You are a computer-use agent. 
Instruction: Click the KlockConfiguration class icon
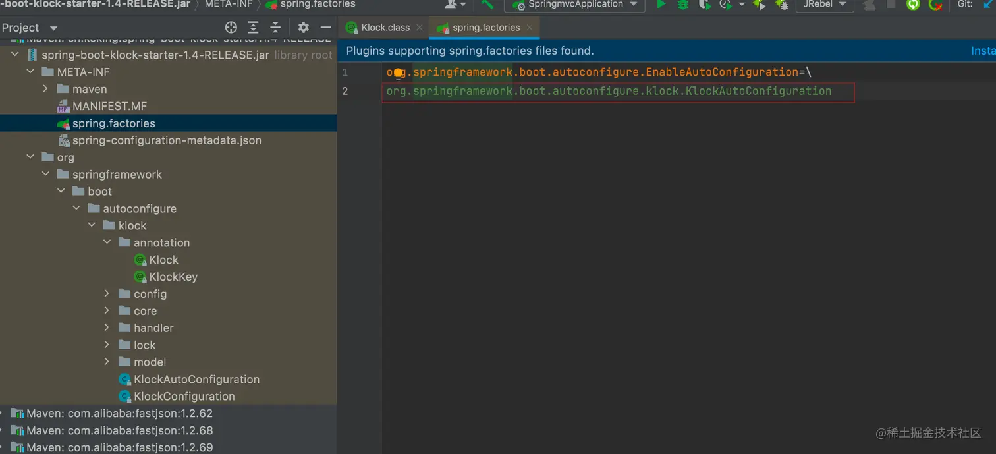pos(124,397)
